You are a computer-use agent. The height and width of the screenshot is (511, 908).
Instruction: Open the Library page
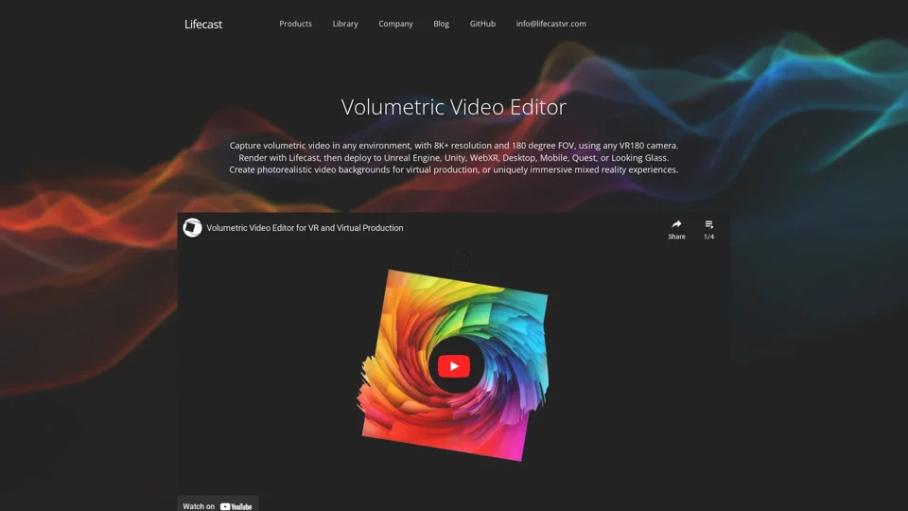[345, 24]
